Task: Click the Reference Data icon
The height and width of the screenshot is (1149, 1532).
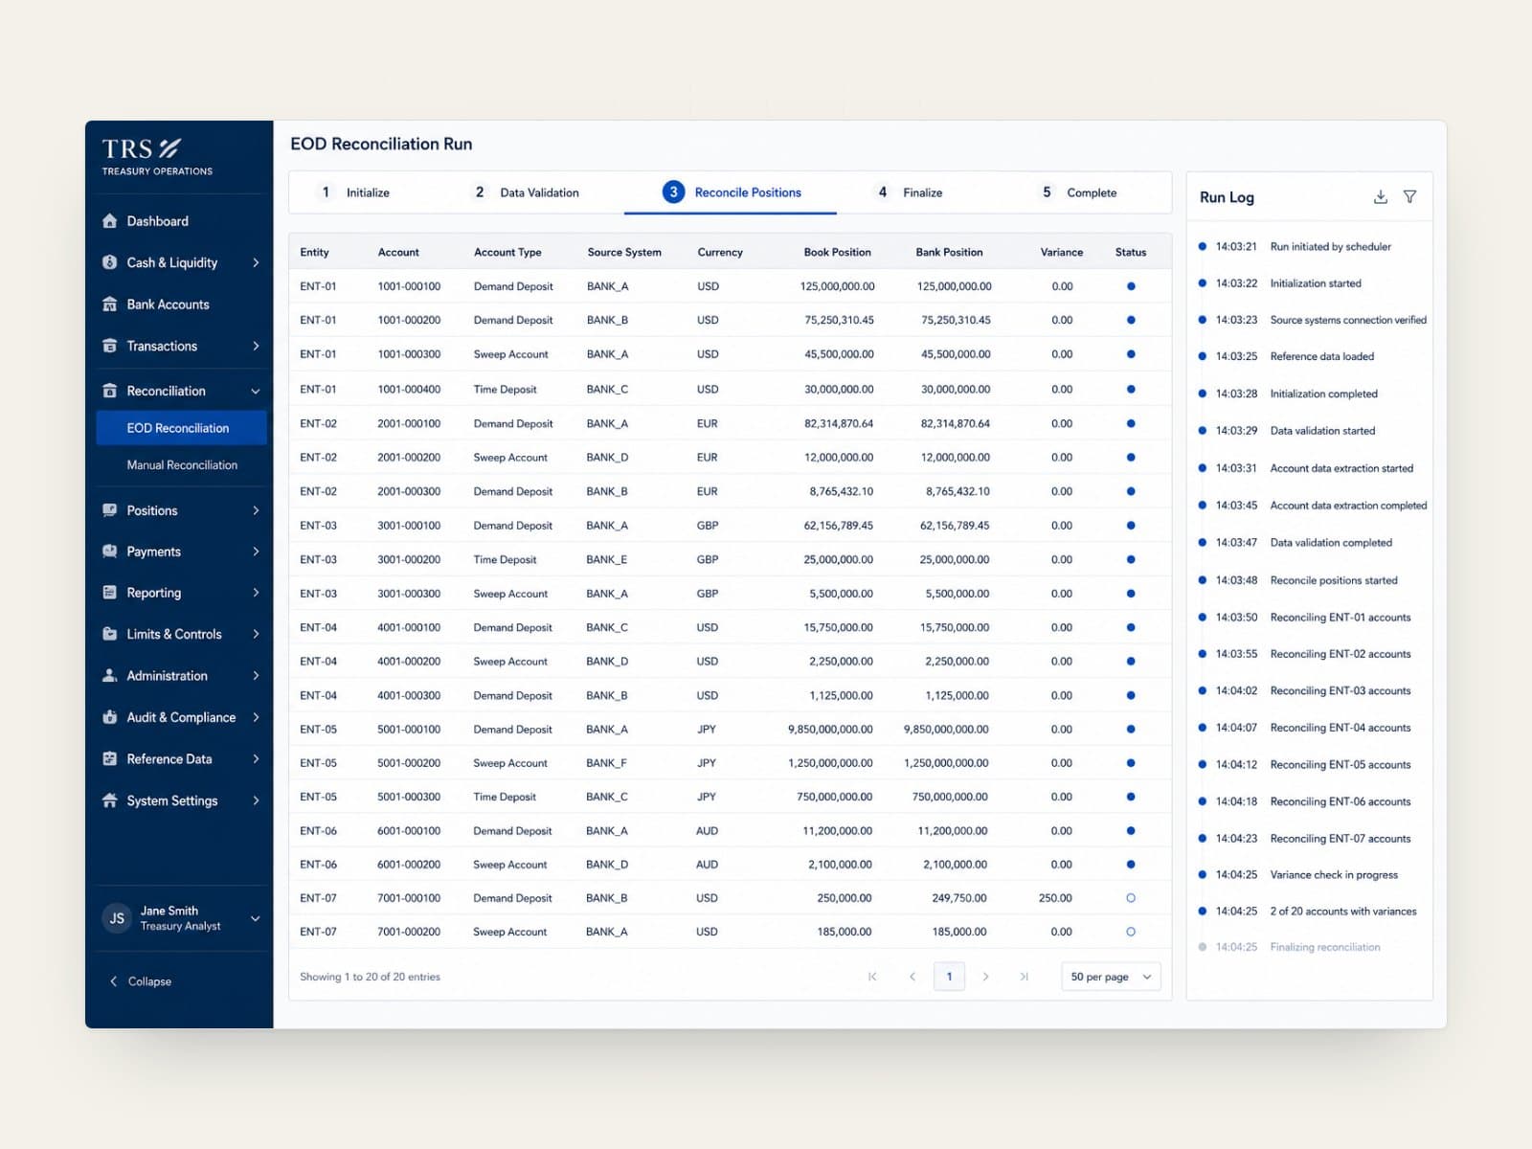Action: 110,759
